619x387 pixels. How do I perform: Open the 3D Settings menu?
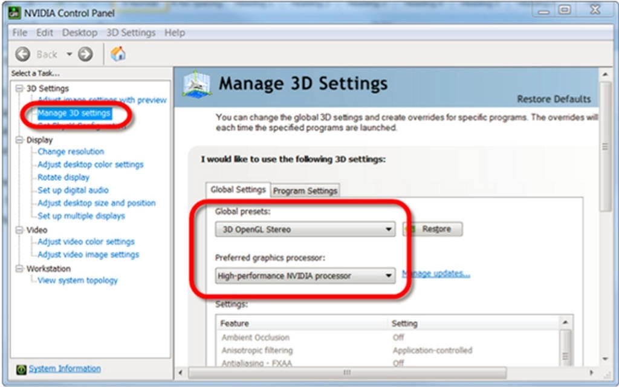click(131, 33)
